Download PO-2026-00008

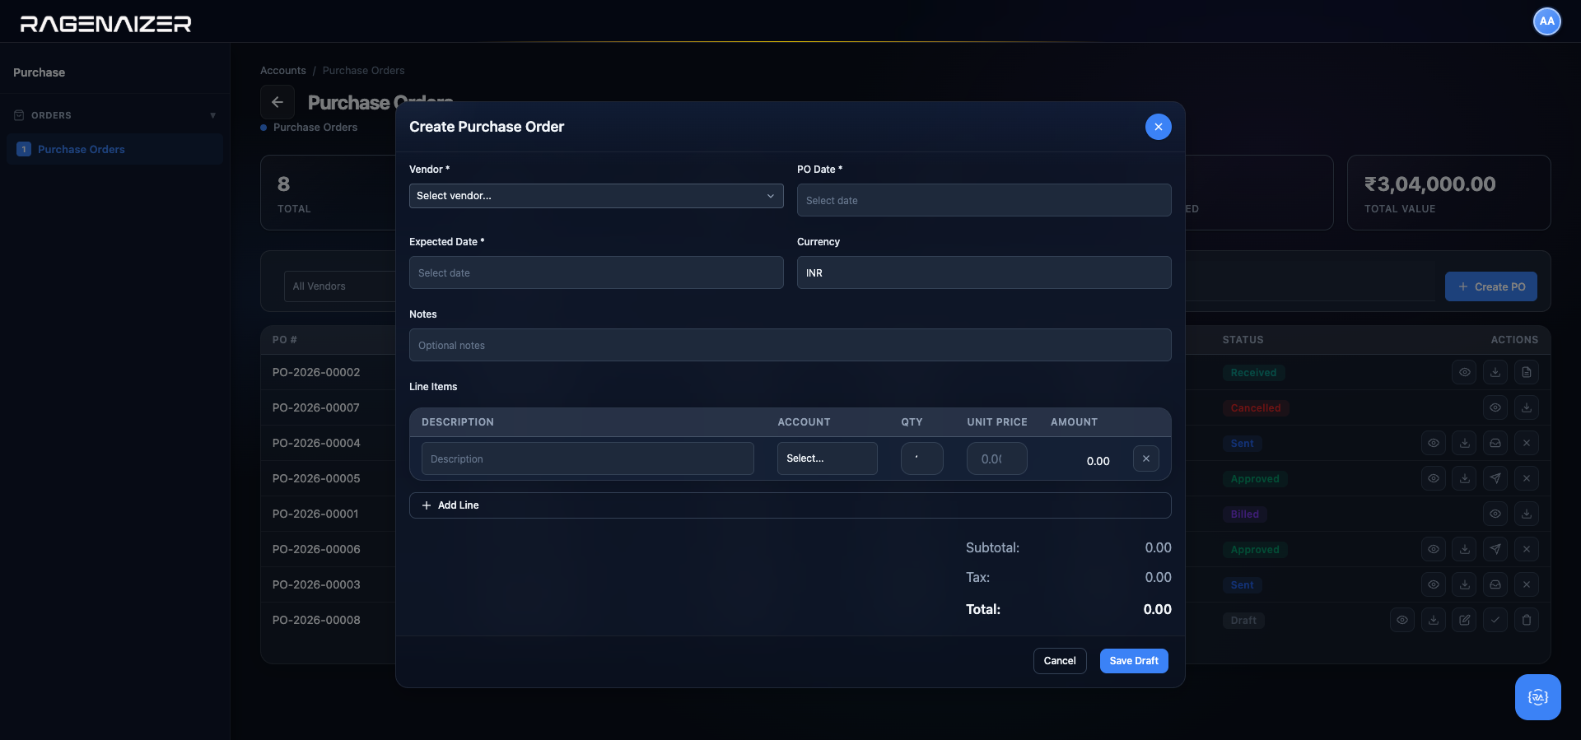pos(1434,620)
